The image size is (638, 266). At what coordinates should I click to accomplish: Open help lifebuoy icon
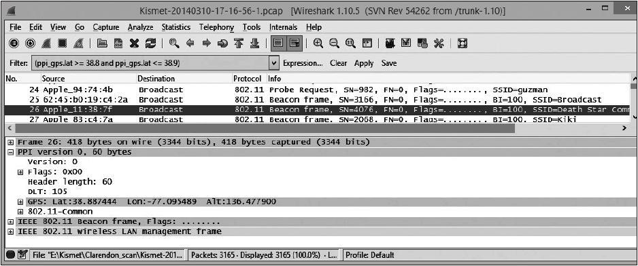[462, 43]
